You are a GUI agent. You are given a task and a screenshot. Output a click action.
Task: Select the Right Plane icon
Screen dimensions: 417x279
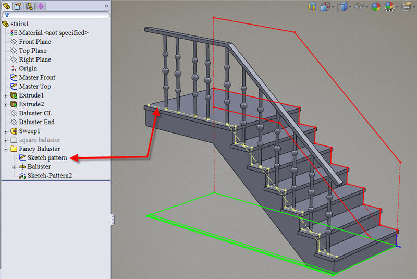pyautogui.click(x=14, y=59)
